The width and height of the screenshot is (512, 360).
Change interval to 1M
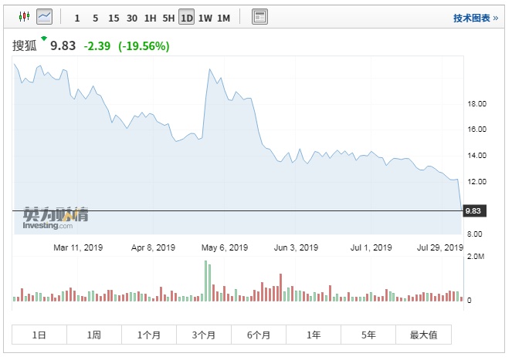point(223,18)
